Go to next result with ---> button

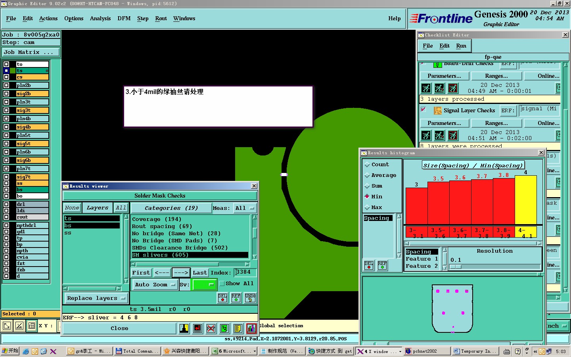tap(181, 273)
